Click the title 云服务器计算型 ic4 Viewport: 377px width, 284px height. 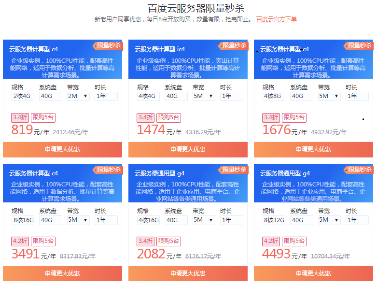coord(160,49)
